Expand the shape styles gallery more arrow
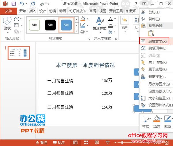Image resolution: width=173 pixels, height=146 pixels. (77, 31)
